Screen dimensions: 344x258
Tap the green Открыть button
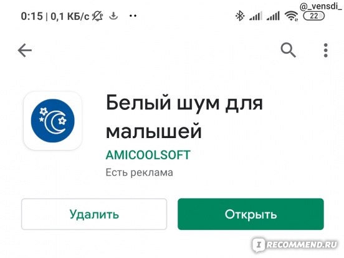[251, 214]
